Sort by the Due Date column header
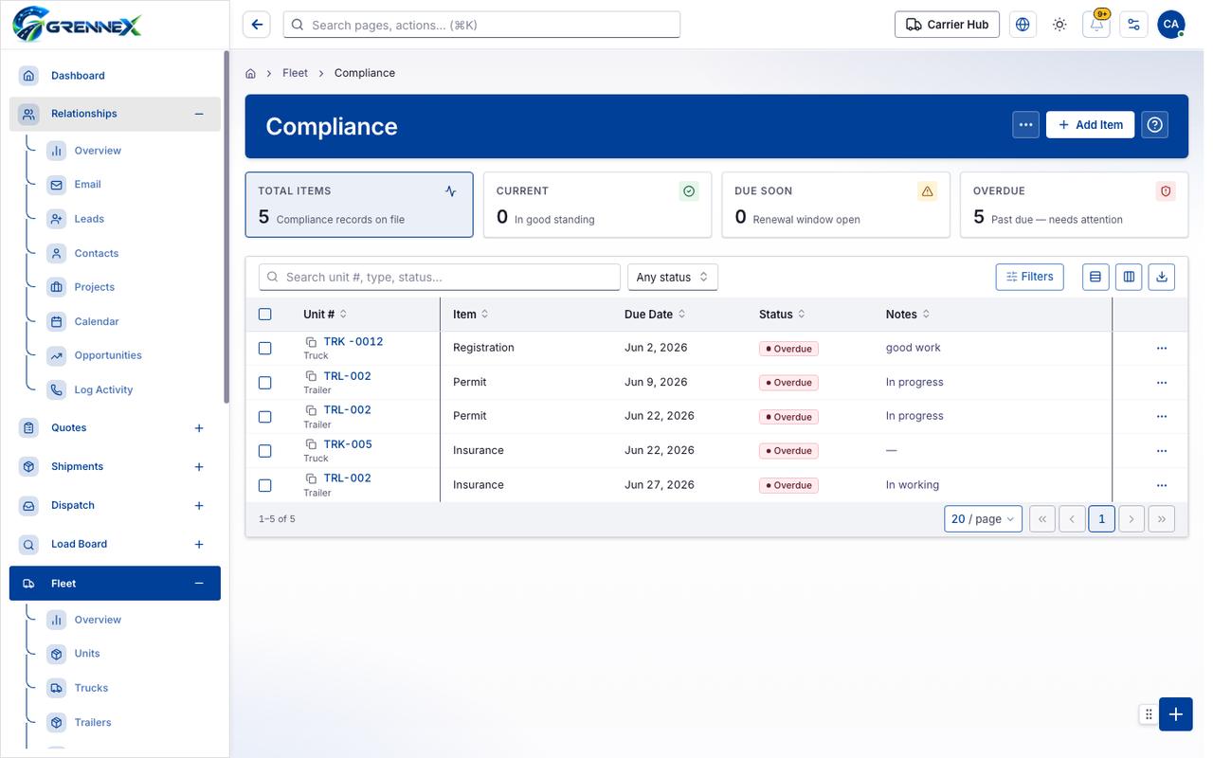This screenshot has height=758, width=1213. pos(655,315)
